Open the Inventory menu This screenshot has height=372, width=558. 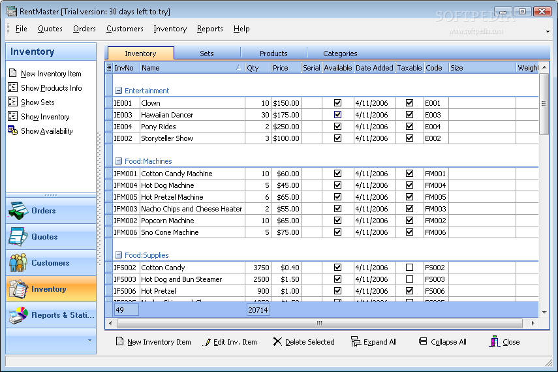[170, 29]
